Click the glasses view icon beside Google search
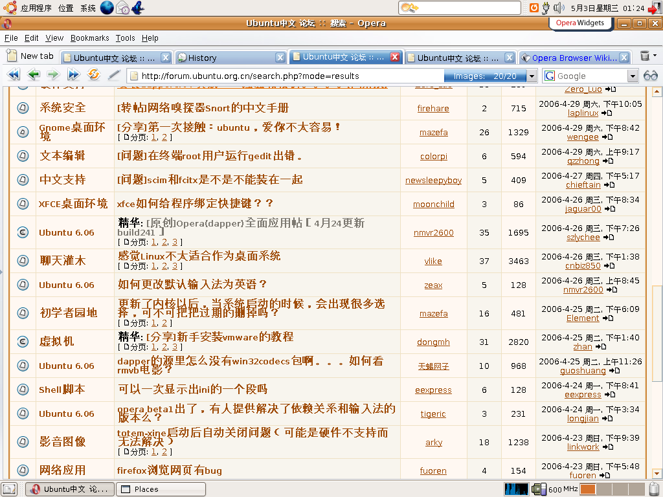663x497 pixels. tap(650, 76)
